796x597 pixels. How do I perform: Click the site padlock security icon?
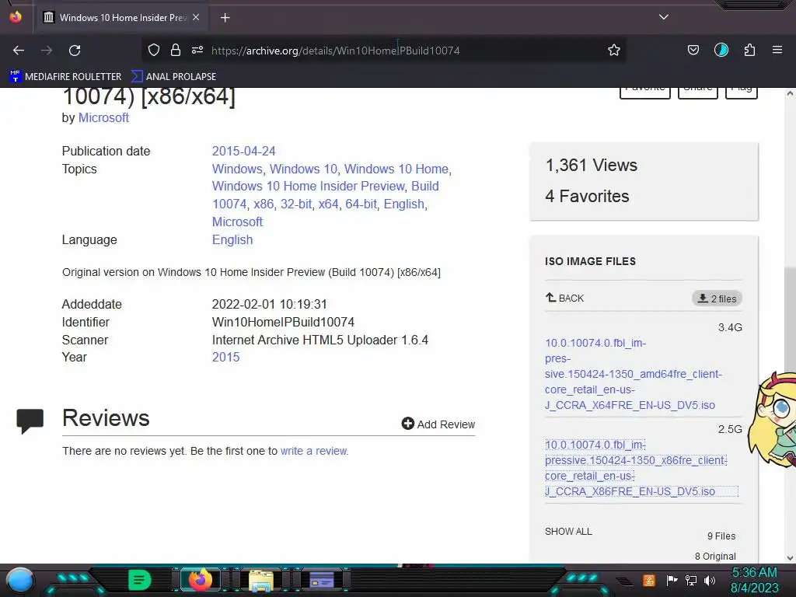(176, 50)
